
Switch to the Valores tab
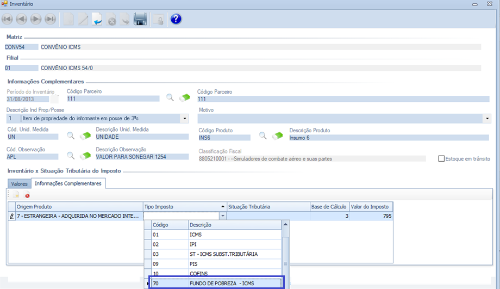pyautogui.click(x=19, y=184)
